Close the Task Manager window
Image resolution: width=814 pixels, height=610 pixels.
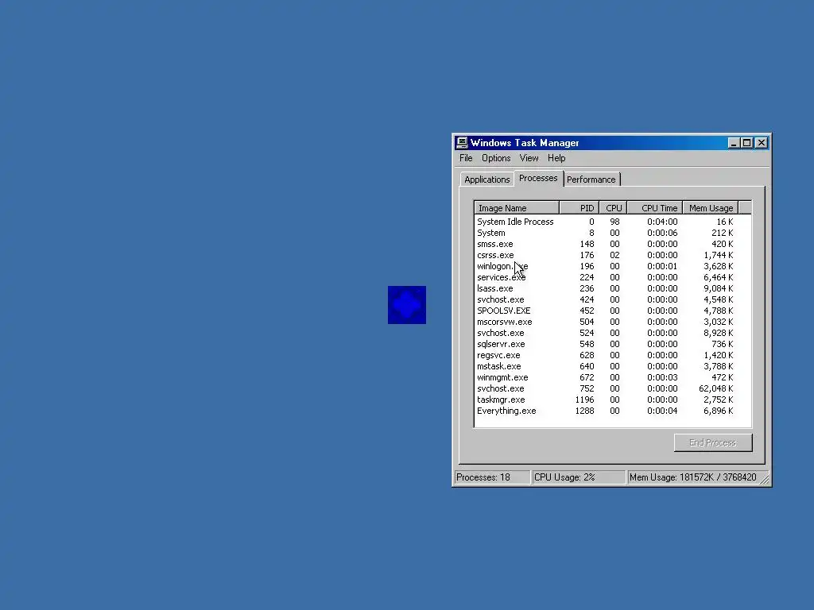(761, 143)
